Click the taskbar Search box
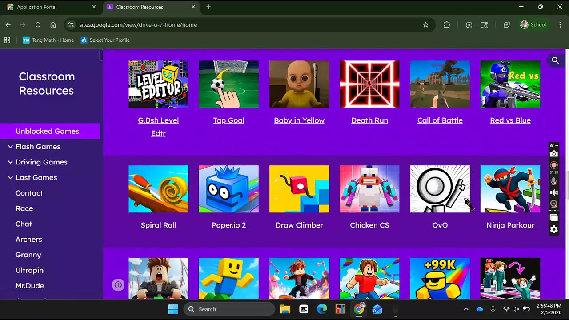This screenshot has width=569, height=320. [229, 309]
